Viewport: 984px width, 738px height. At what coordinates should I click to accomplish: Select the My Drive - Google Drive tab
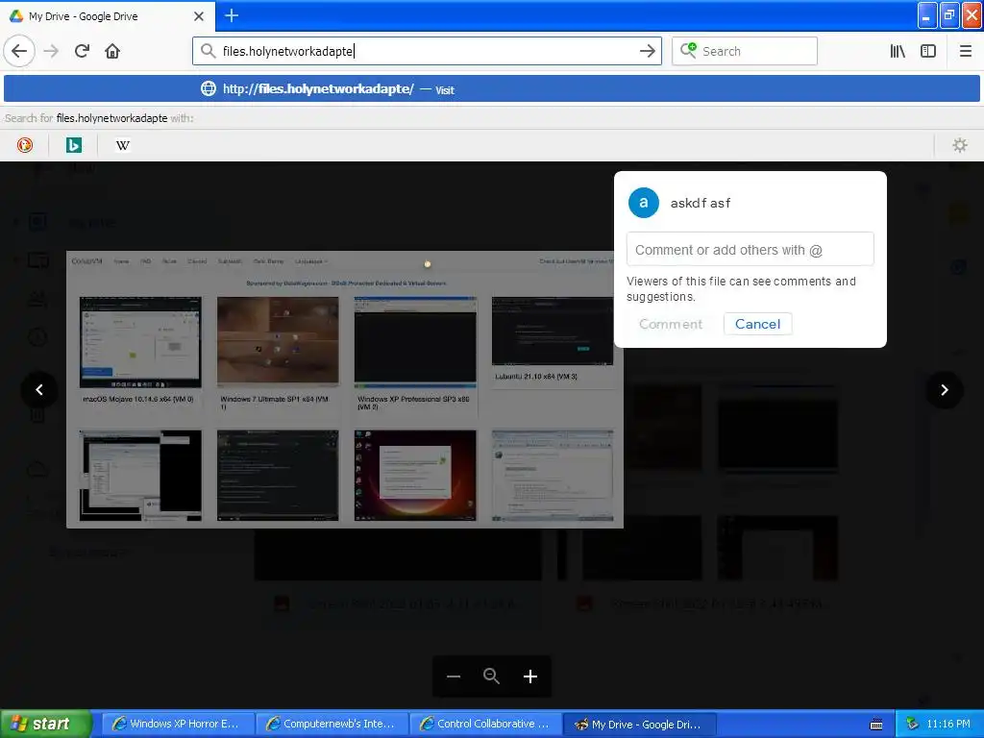pos(108,16)
